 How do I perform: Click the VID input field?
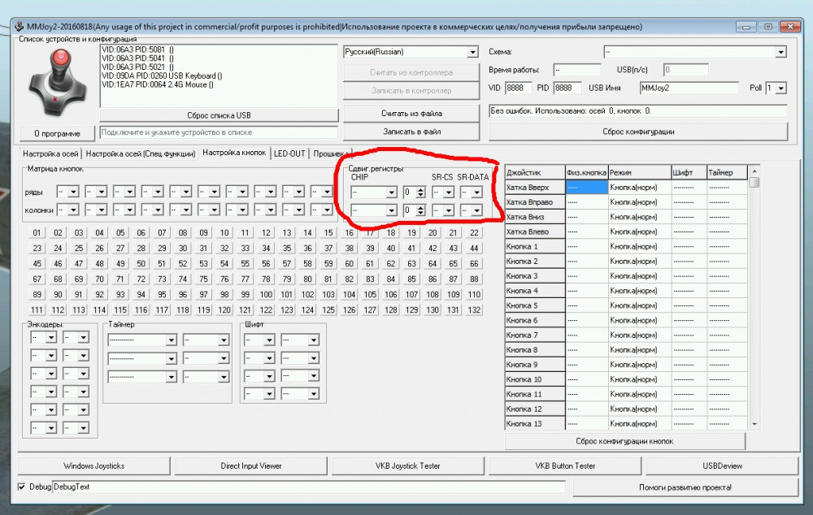pyautogui.click(x=520, y=88)
